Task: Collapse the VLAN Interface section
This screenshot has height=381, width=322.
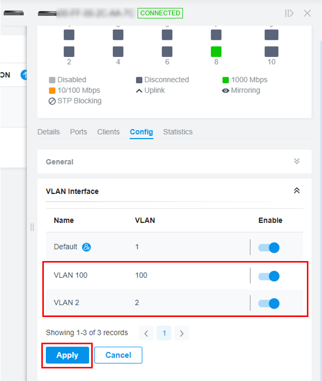Action: 297,190
